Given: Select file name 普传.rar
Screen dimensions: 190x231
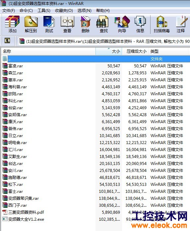Looking at the screenshot, I should point(16,129).
